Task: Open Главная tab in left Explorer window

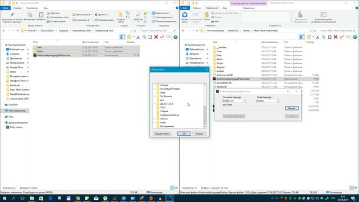Action: (x=17, y=8)
